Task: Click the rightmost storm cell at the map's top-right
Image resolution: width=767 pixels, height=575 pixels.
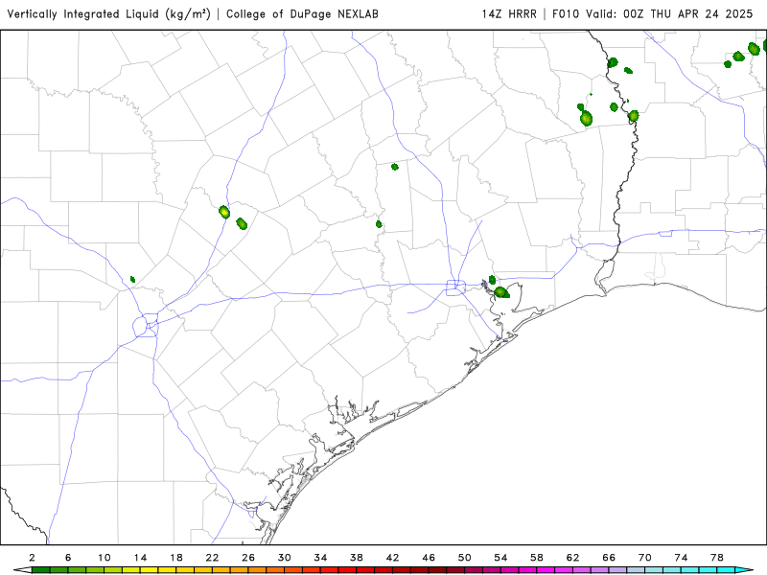Action: 765,45
